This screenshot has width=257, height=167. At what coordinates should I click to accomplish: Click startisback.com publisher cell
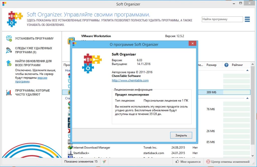[154, 153]
